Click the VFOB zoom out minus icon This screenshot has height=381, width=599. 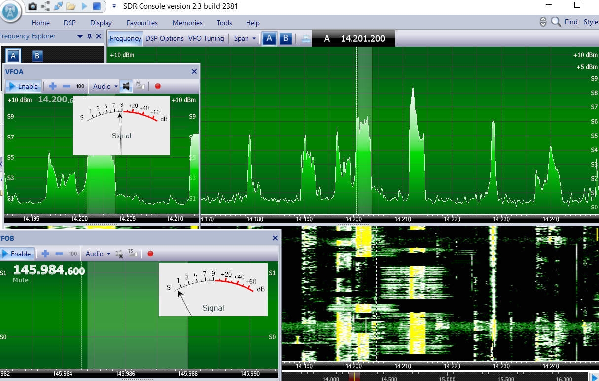pyautogui.click(x=59, y=254)
